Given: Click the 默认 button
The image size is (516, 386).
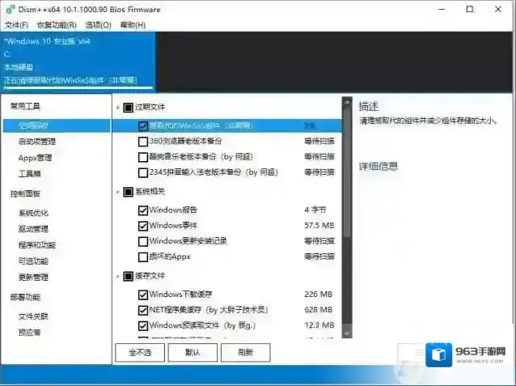Looking at the screenshot, I should point(192,353).
